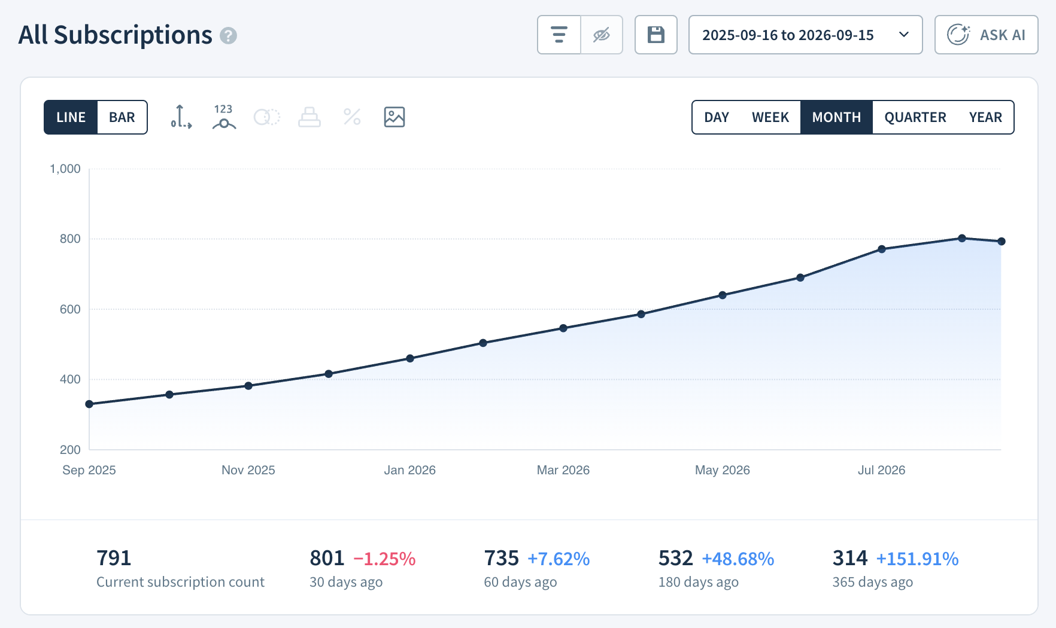The width and height of the screenshot is (1056, 628).
Task: Click the 735 value for 60 days ago
Action: (x=501, y=558)
